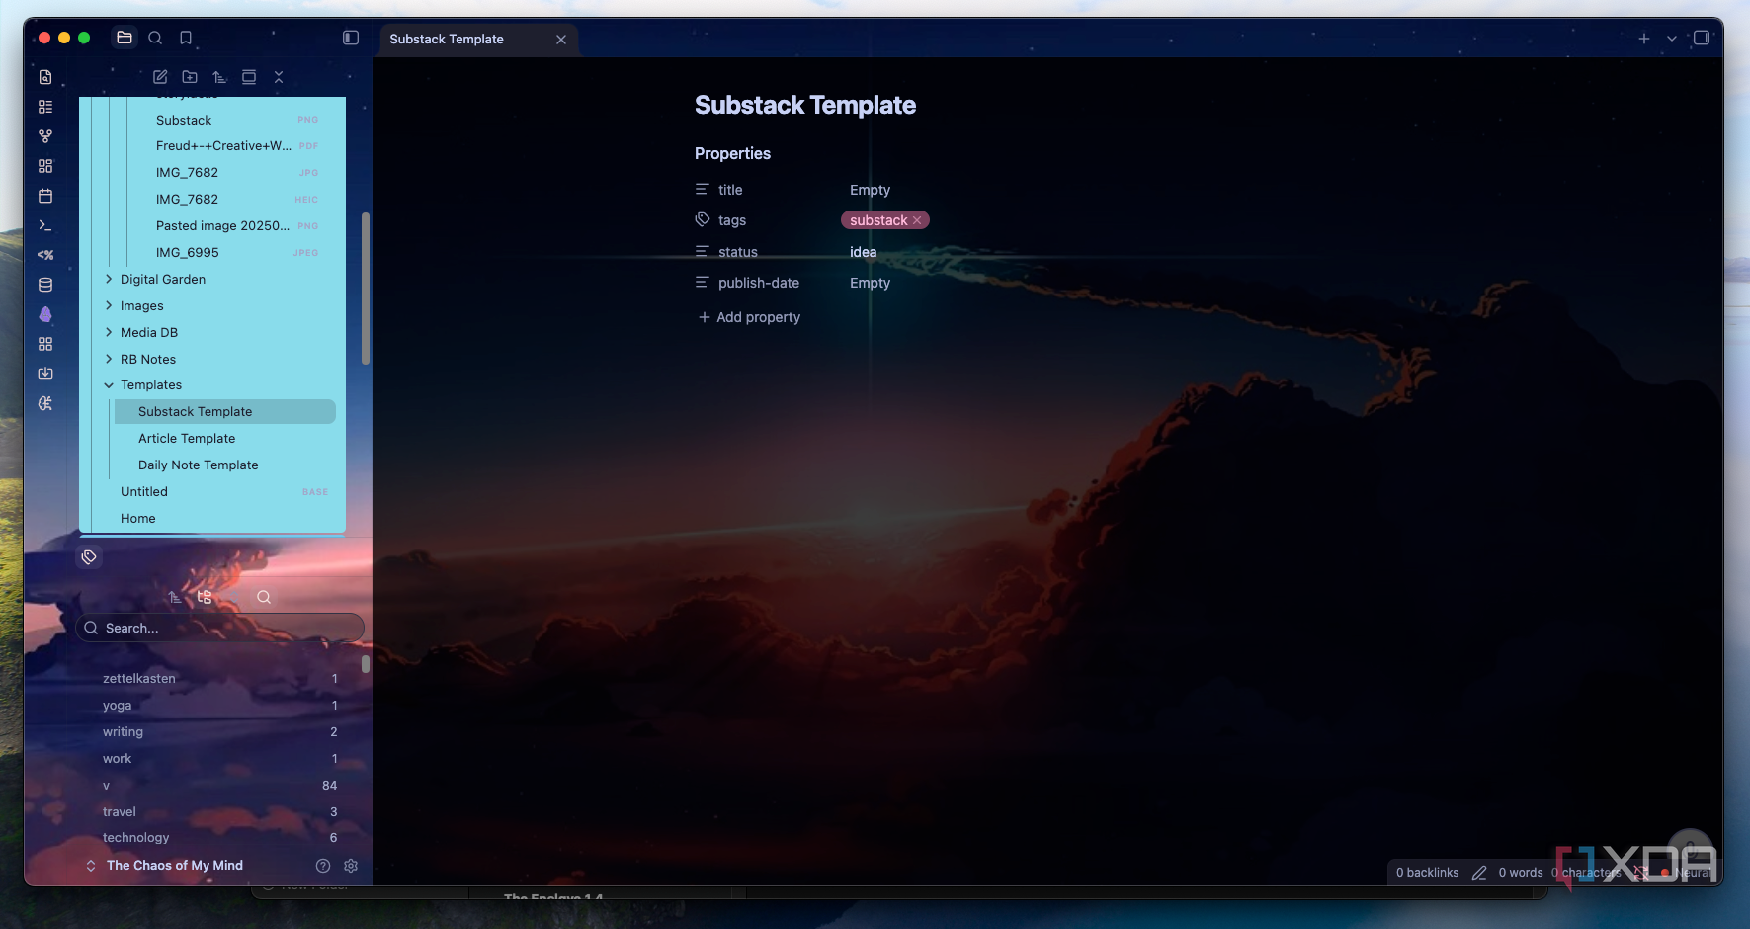This screenshot has width=1750, height=929.
Task: Open daily note calendar icon
Action: pos(45,196)
